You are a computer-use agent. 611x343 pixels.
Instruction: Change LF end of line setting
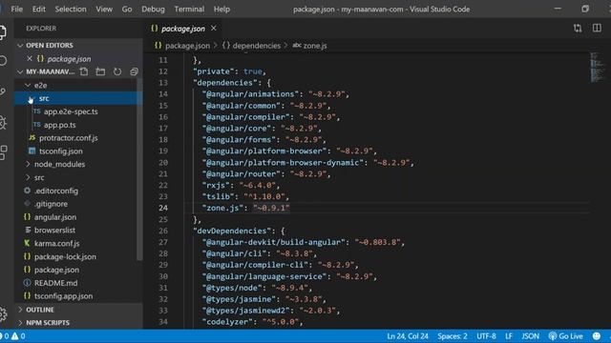pos(509,336)
